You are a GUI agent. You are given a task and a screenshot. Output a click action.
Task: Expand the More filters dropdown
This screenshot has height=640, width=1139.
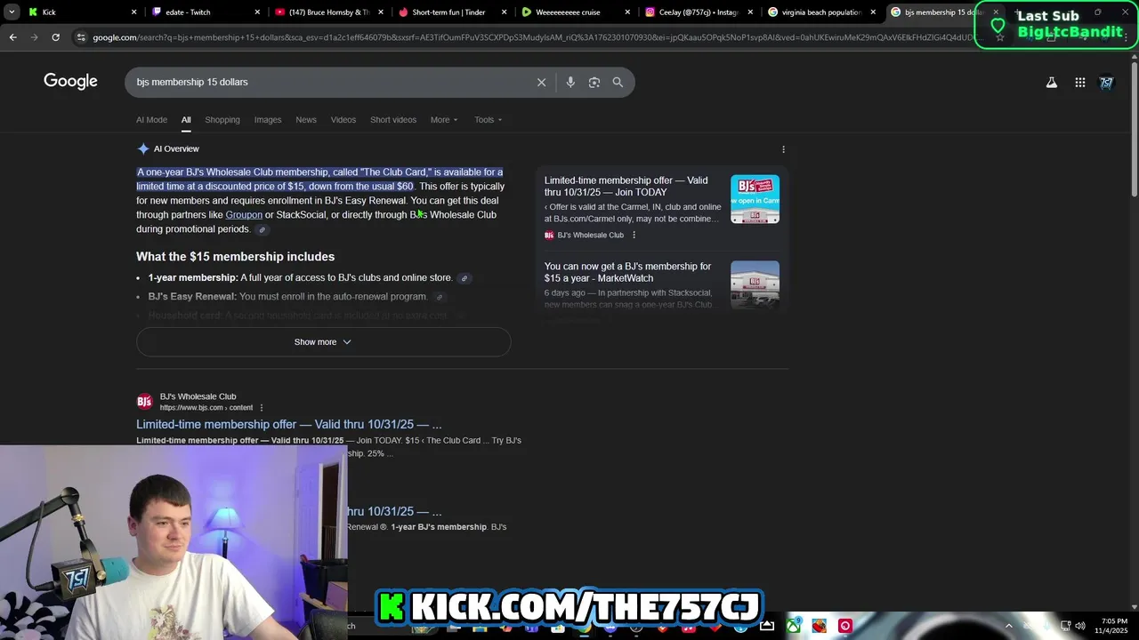click(444, 120)
